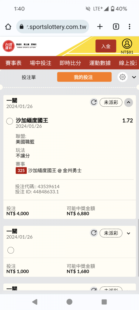Click the 入金 deposit button
139x310 pixels.
106,46
